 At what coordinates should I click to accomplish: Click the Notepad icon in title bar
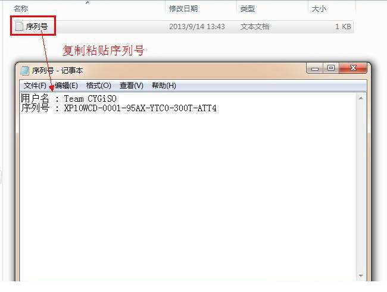point(24,71)
